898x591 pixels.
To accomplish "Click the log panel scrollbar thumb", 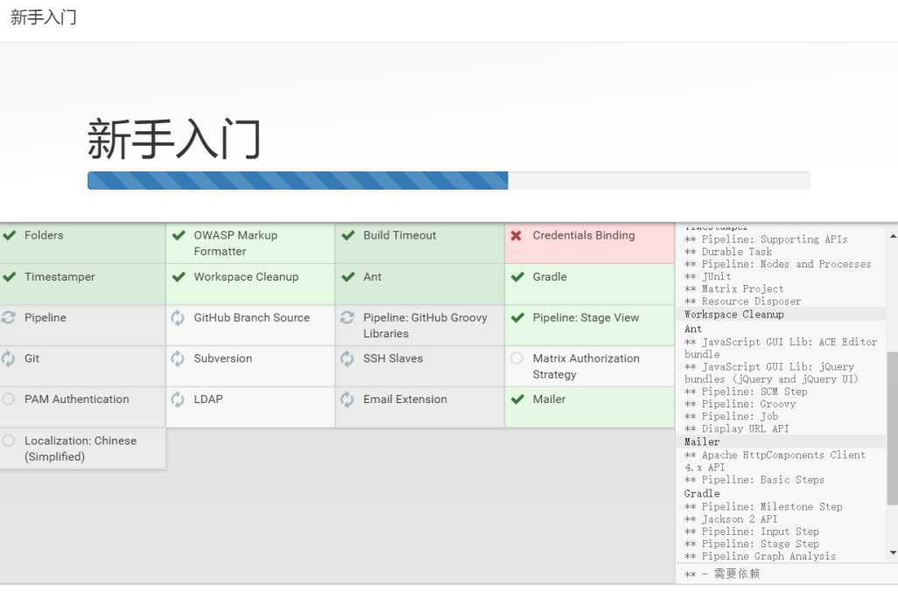I will pyautogui.click(x=892, y=428).
